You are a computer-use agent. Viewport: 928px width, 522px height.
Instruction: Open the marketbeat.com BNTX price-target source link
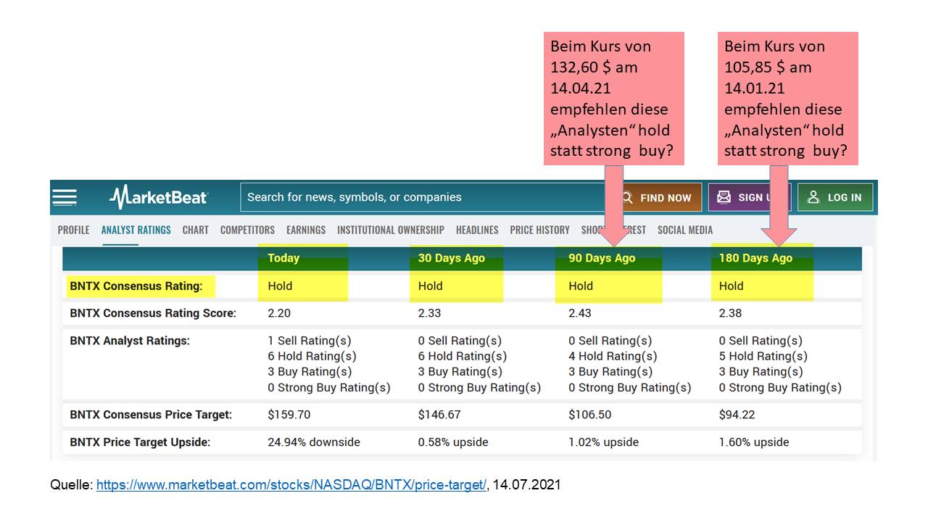pos(291,485)
